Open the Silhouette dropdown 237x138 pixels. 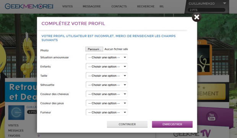click(107, 85)
